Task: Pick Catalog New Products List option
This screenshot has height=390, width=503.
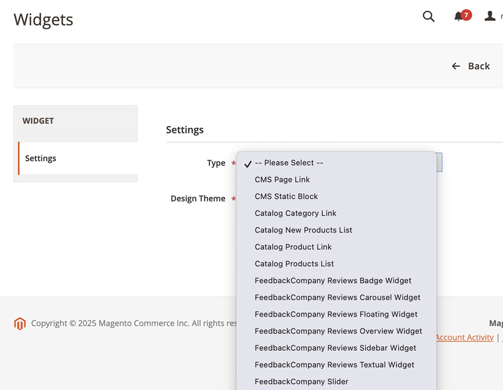Action: pos(336,230)
